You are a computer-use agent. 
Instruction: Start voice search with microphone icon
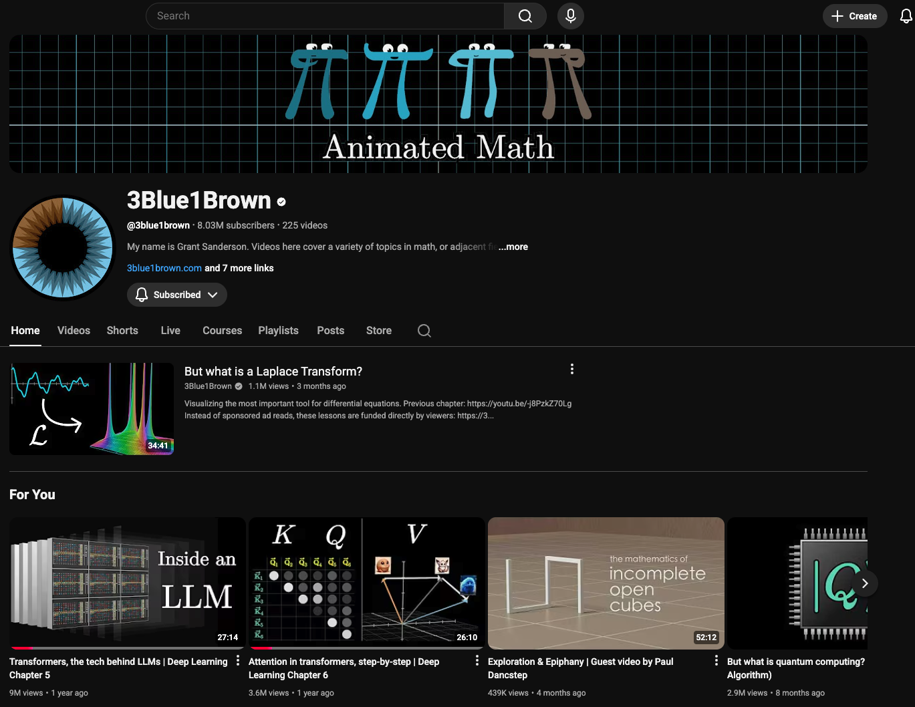[570, 16]
